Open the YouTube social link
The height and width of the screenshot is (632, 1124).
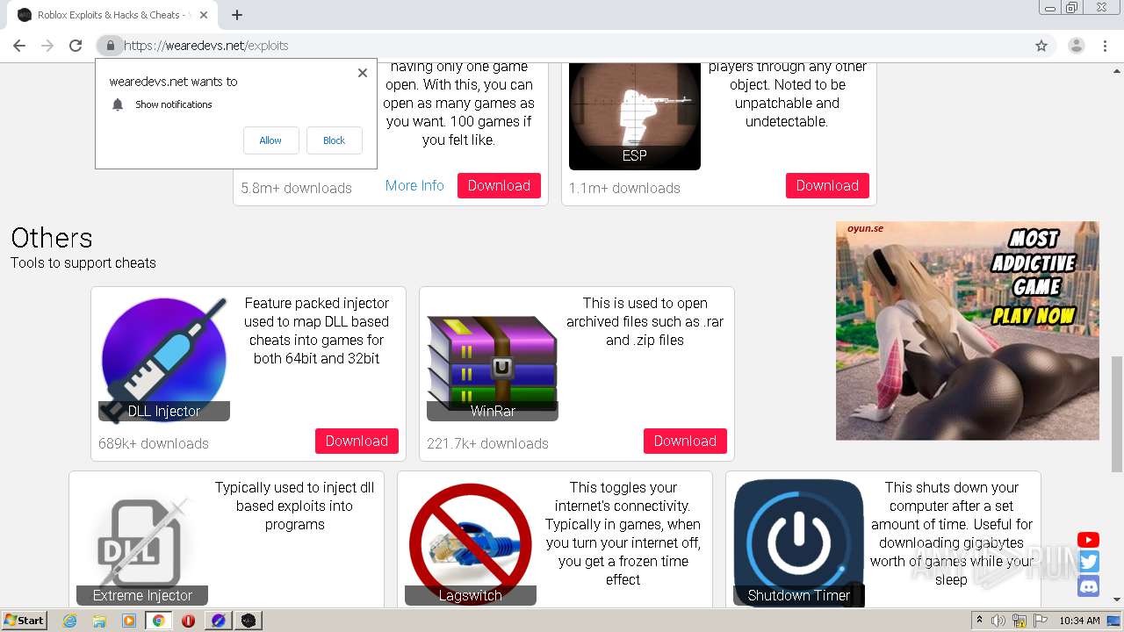tap(1088, 541)
